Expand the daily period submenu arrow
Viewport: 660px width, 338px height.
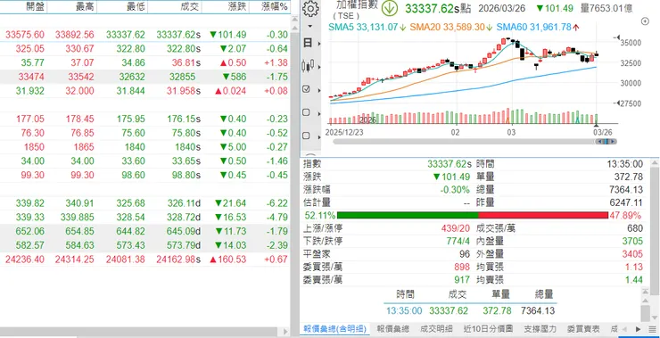tap(319, 44)
